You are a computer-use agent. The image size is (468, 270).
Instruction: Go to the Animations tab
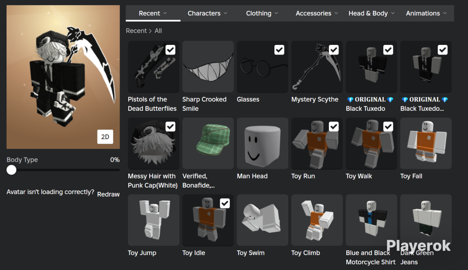click(x=426, y=13)
